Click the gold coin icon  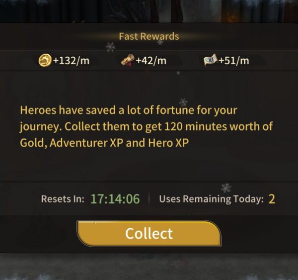(x=45, y=61)
